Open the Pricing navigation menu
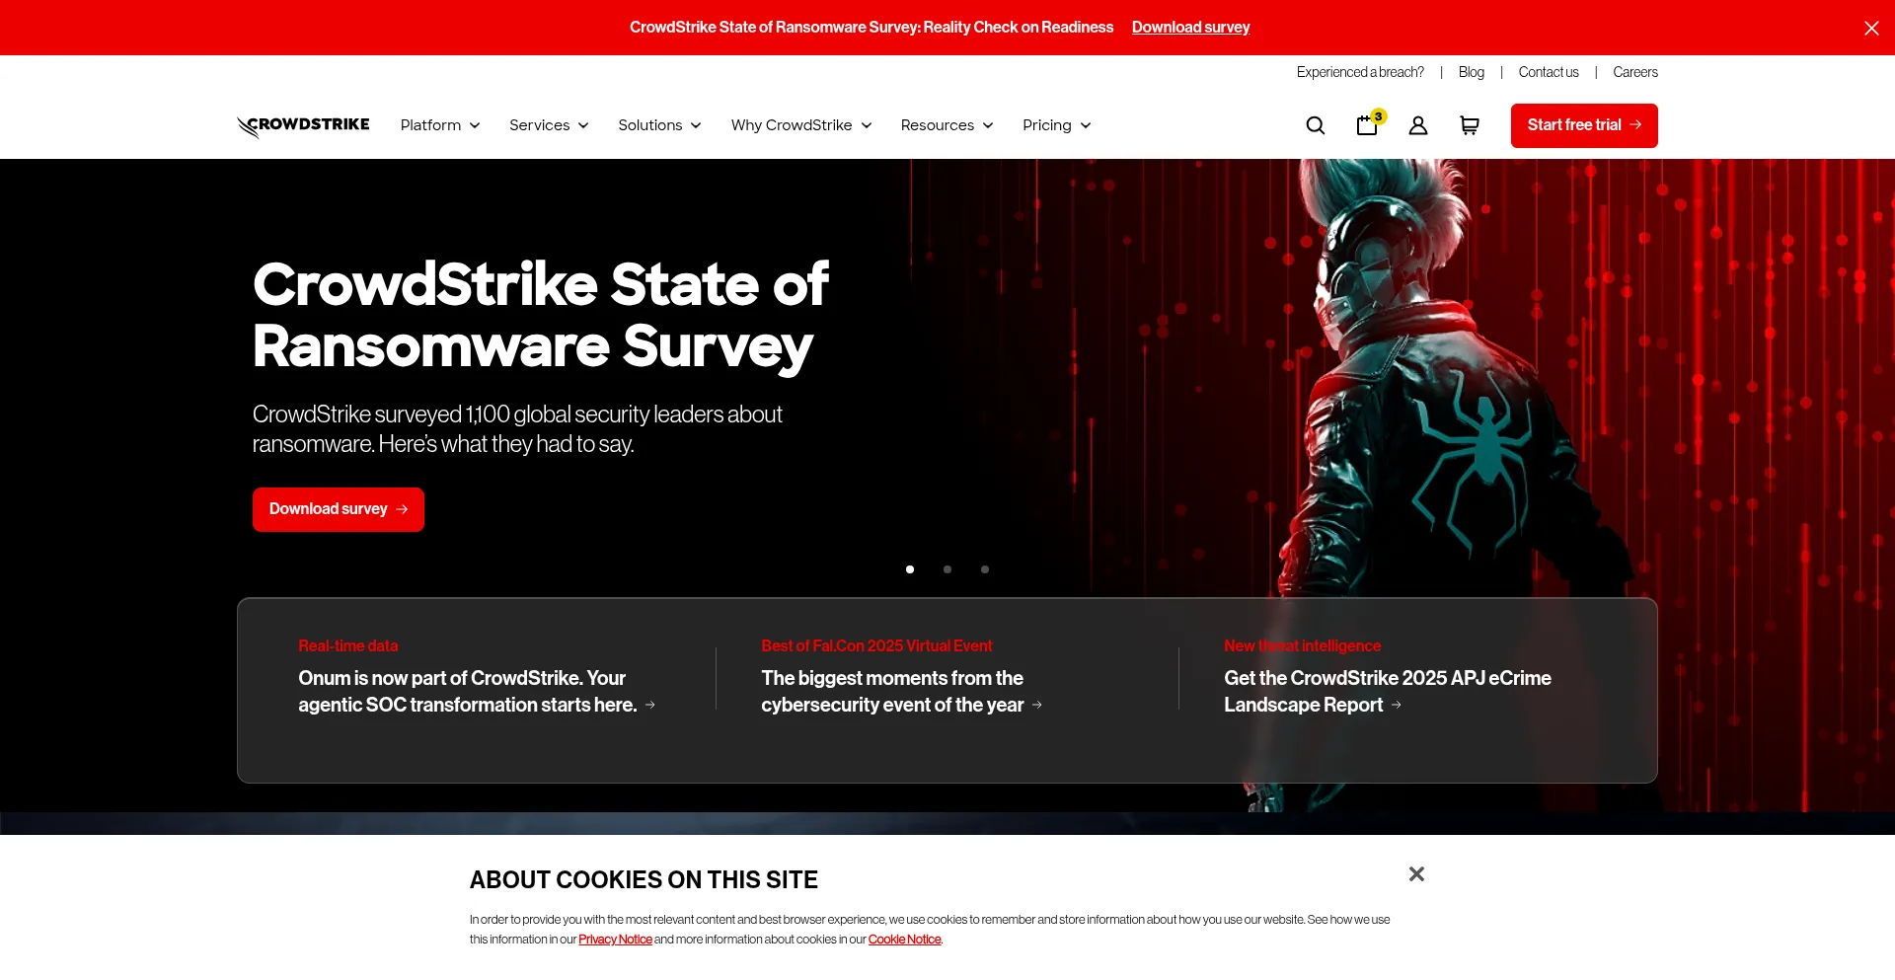The width and height of the screenshot is (1895, 980). click(x=1056, y=125)
